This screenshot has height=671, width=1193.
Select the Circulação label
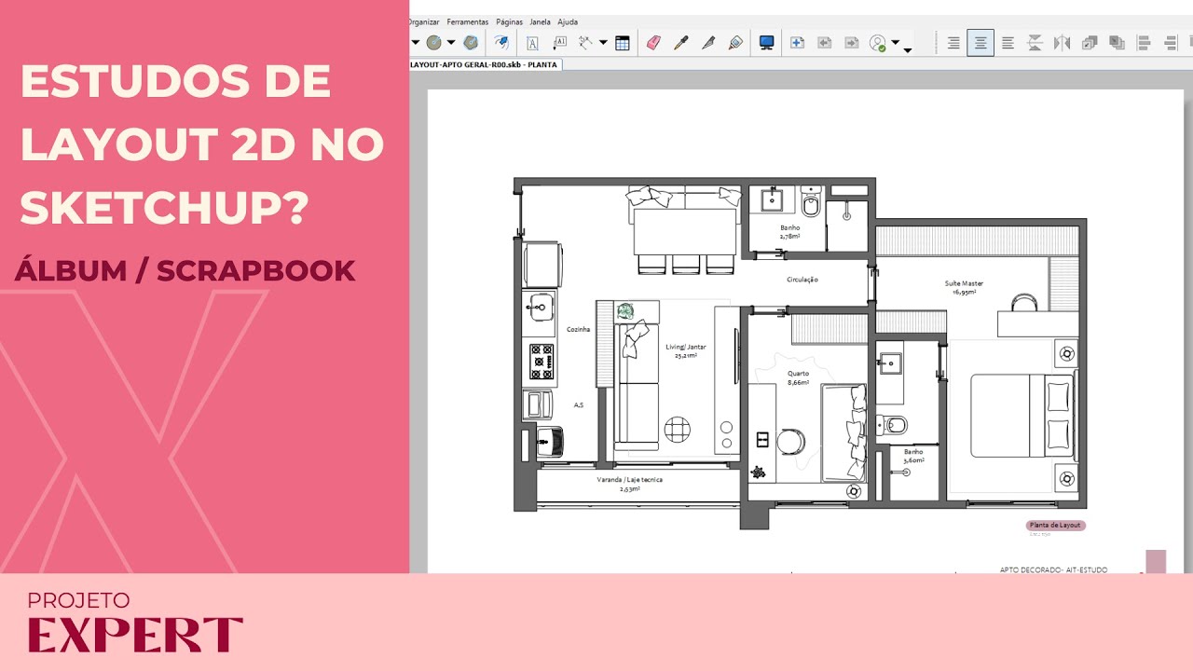802,280
